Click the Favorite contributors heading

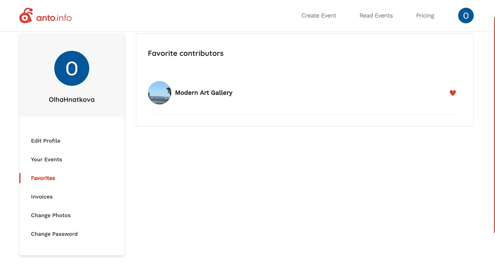click(185, 53)
